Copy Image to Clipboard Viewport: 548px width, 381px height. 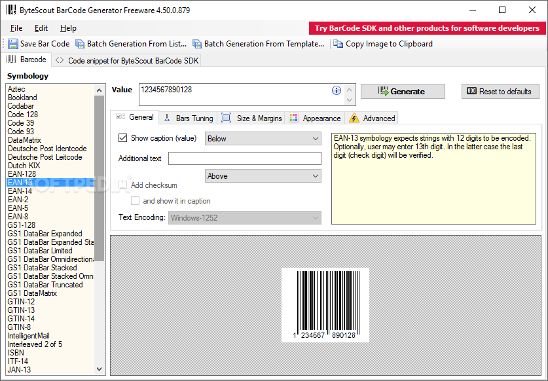[x=383, y=44]
